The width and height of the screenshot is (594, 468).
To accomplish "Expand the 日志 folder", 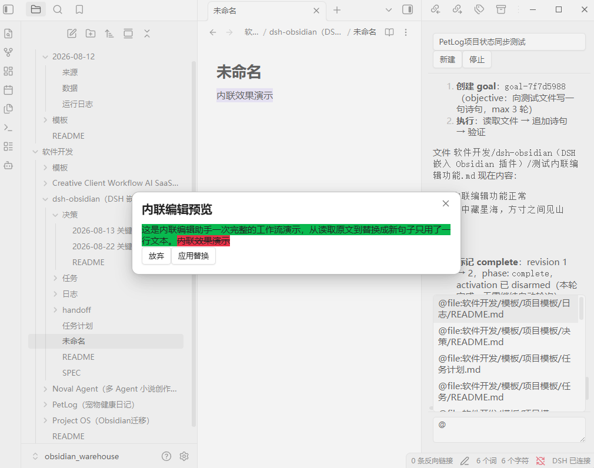I will click(x=55, y=294).
